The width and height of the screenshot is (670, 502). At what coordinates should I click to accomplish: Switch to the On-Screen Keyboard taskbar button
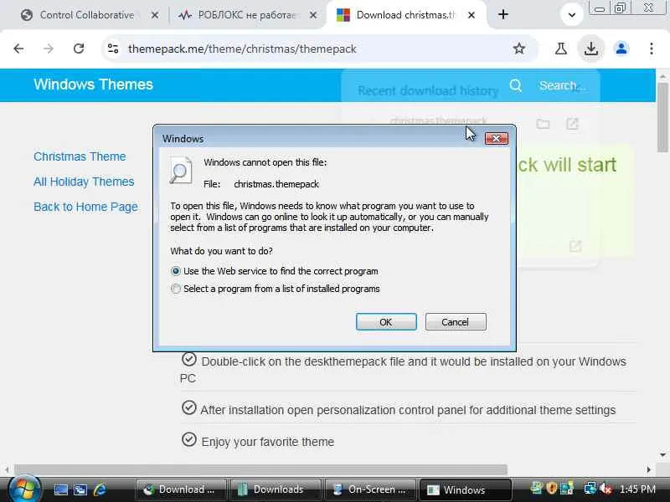(370, 489)
